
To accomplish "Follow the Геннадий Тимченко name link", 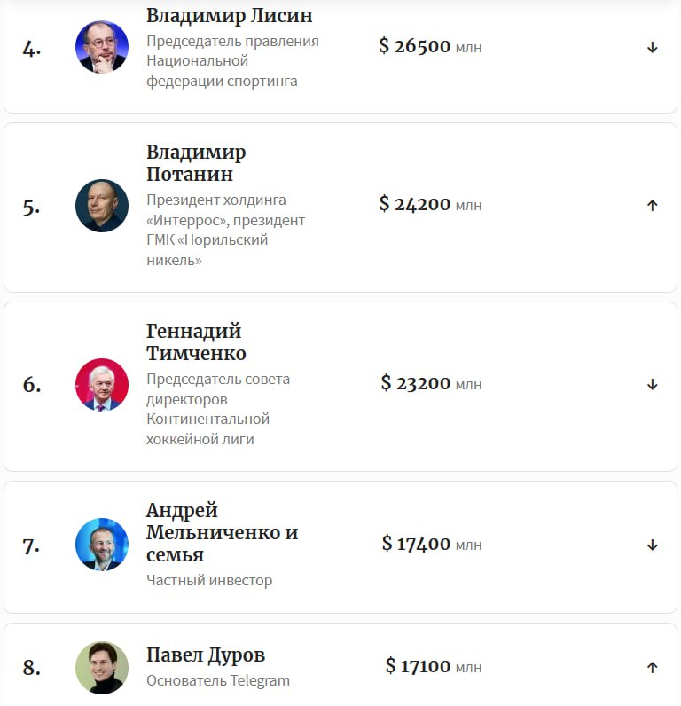I will (196, 342).
